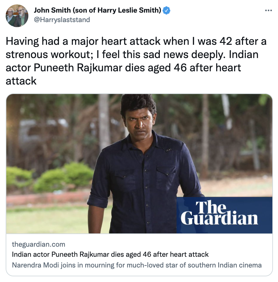Click the "(son of Harry Leslie Smith)" name portion

117,10
